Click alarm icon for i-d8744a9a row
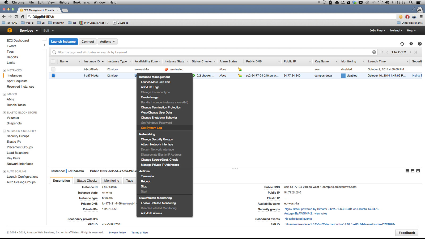The image size is (425, 239). tap(240, 76)
